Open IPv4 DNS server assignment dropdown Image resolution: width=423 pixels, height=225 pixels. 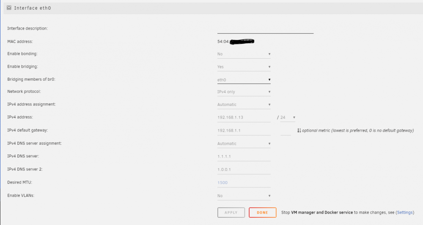[x=244, y=144]
